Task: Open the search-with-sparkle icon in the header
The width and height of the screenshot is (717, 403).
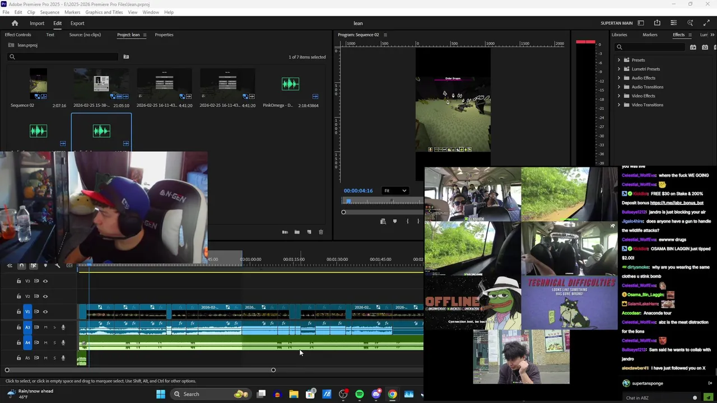Action: coord(690,23)
